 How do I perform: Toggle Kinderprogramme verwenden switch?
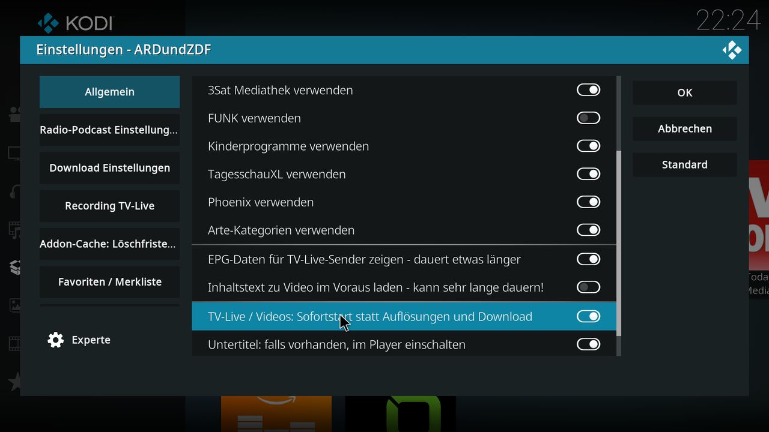pos(588,146)
